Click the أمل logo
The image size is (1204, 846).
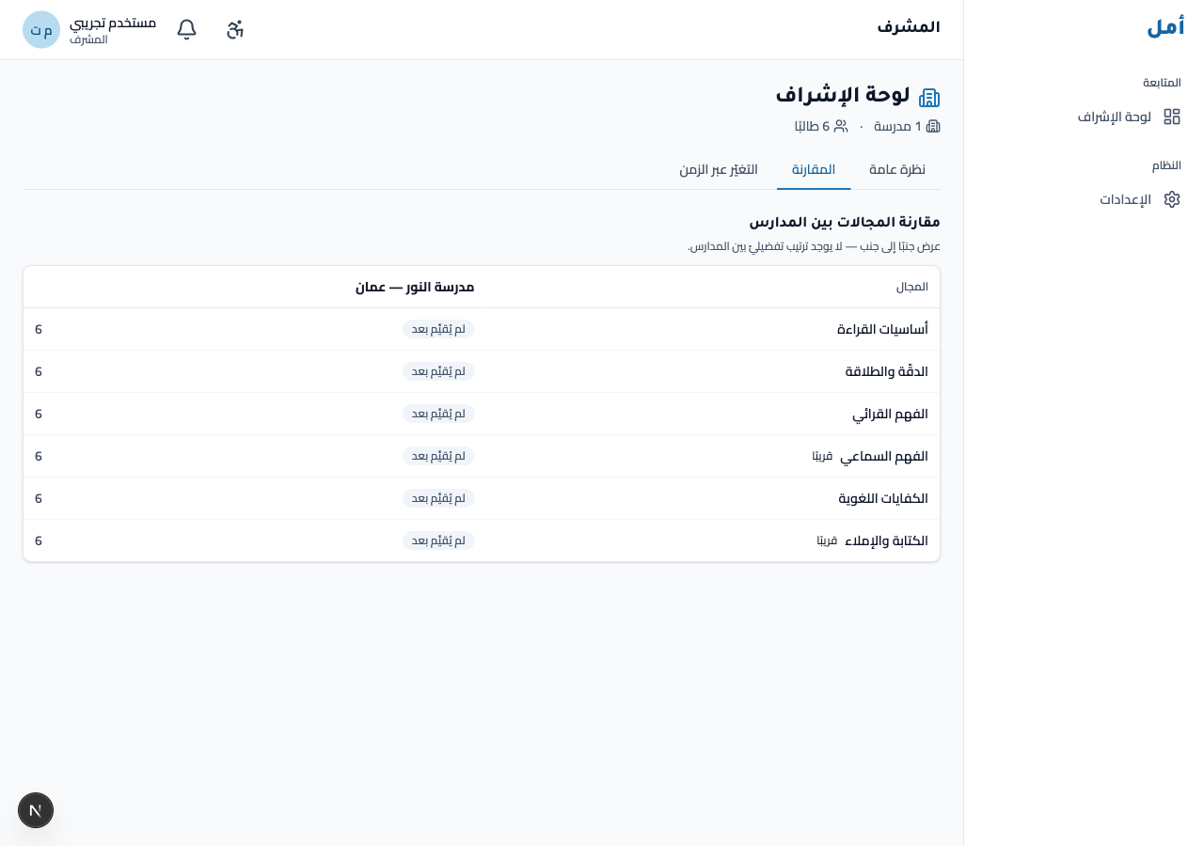coord(1165,27)
